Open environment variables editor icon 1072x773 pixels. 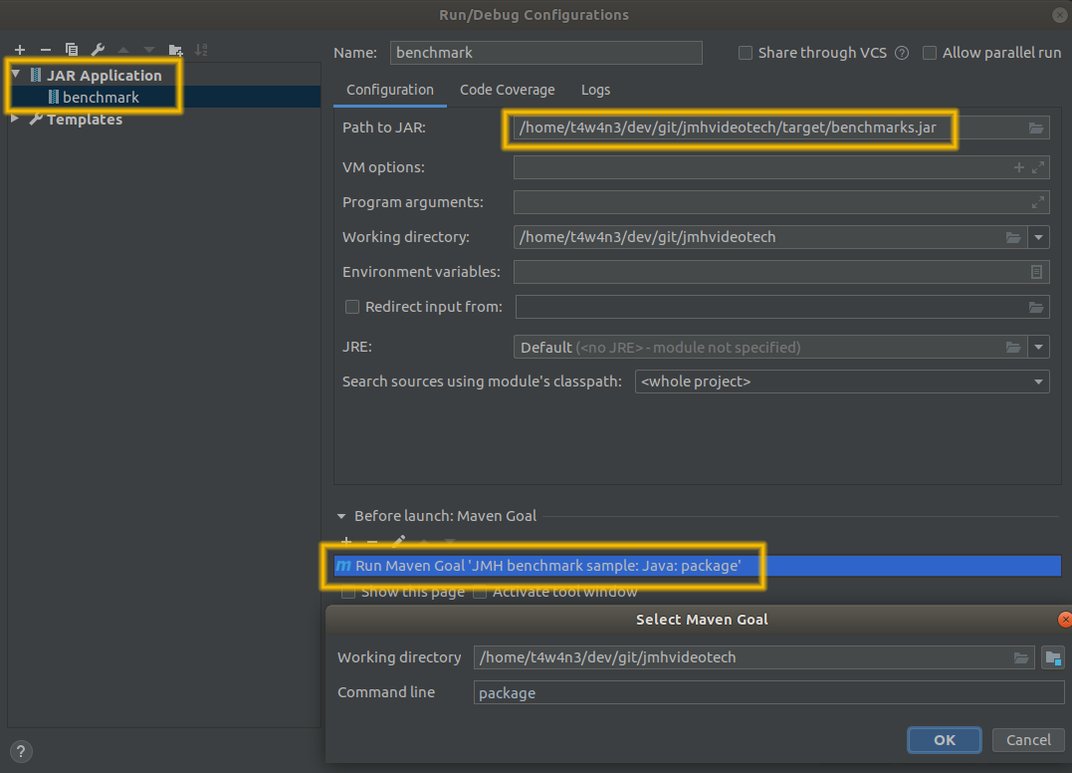point(1036,272)
